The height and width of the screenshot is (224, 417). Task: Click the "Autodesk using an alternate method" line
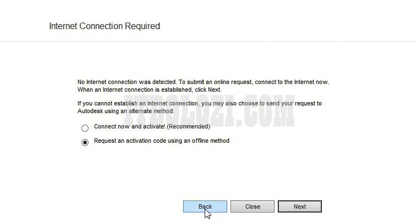click(126, 111)
